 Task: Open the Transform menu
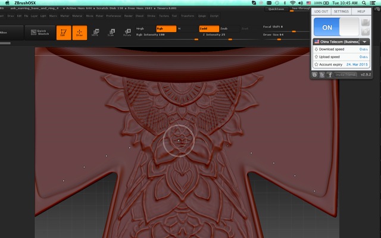click(188, 16)
